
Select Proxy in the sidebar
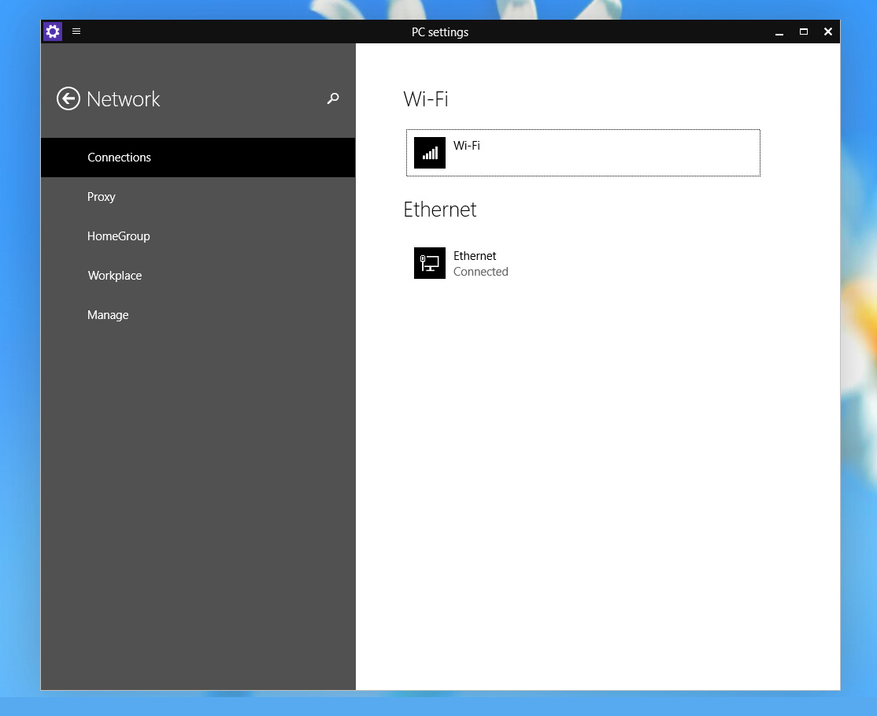tap(101, 197)
